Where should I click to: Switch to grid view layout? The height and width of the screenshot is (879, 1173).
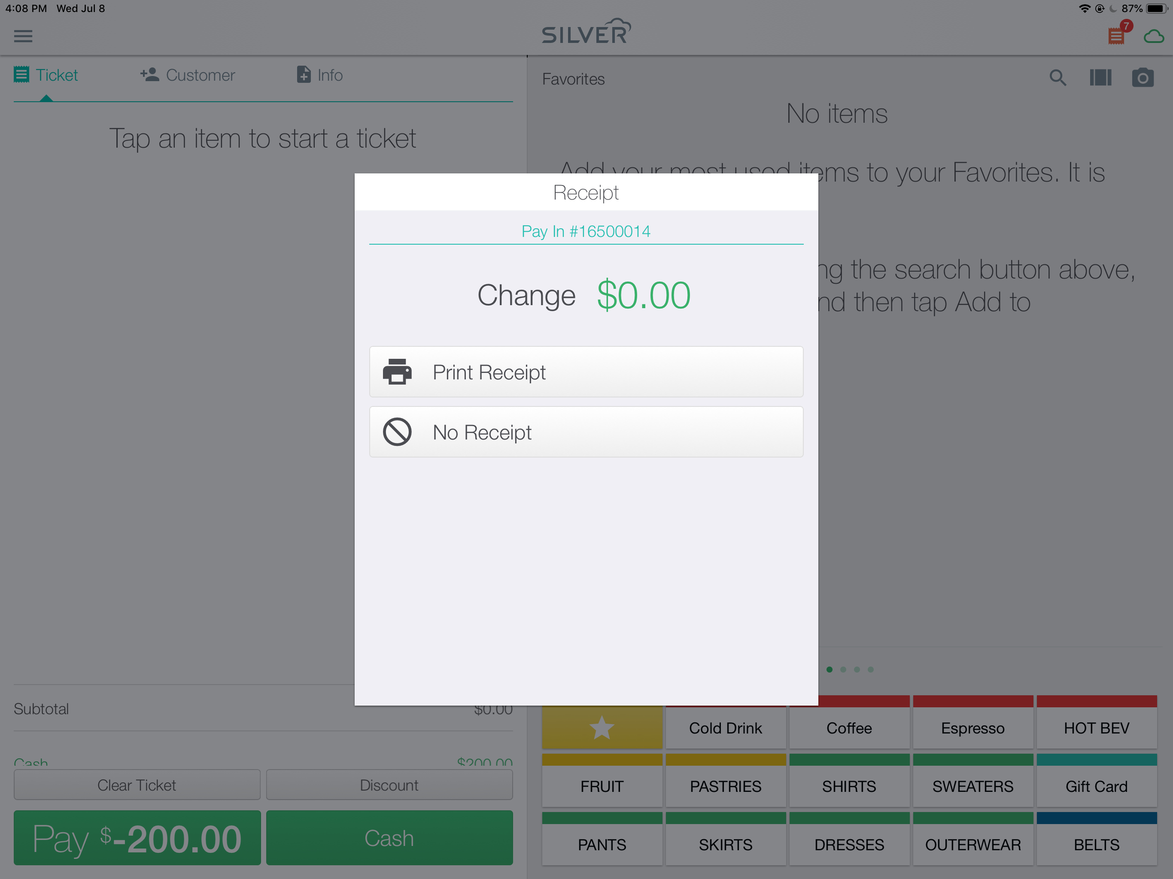(1100, 78)
